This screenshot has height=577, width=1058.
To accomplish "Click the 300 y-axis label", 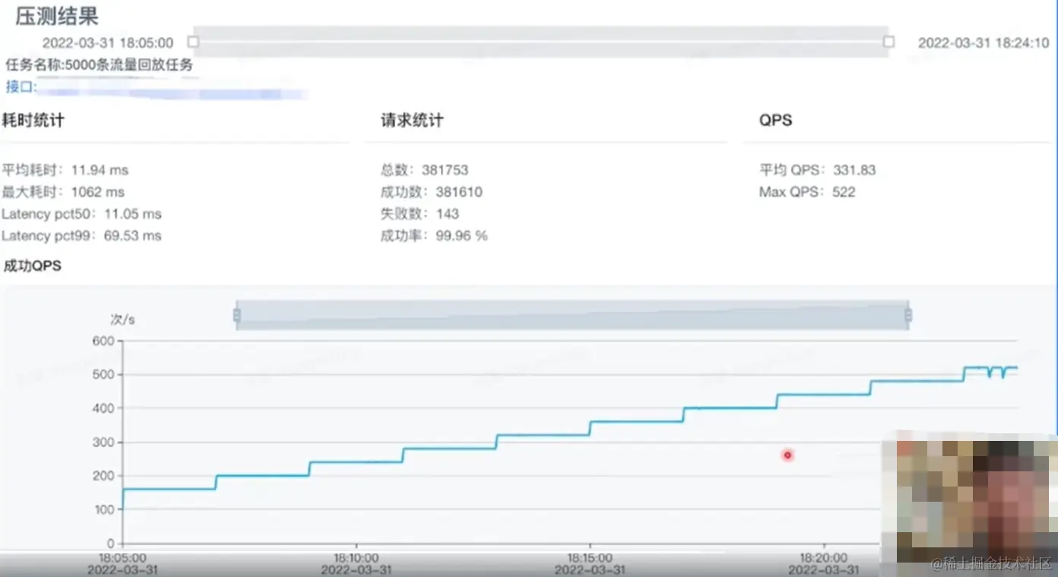I will (103, 442).
